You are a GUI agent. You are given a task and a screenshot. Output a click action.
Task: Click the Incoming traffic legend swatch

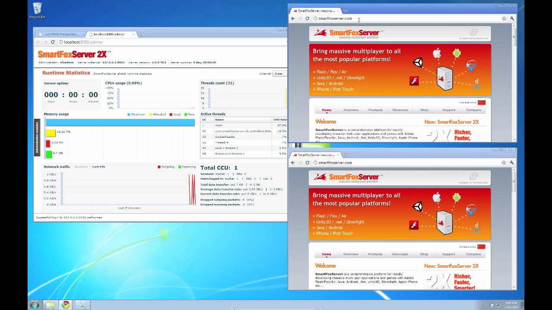[x=180, y=167]
